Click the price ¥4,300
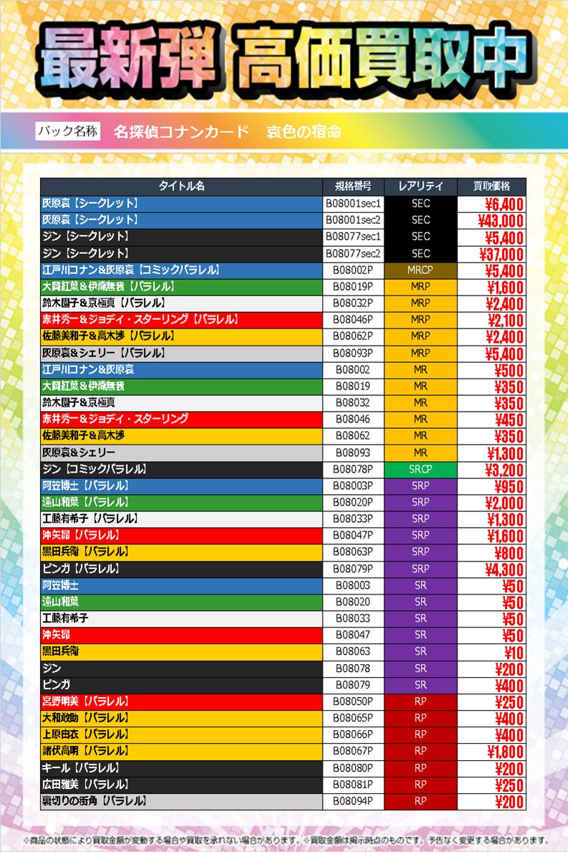The width and height of the screenshot is (568, 852). click(x=504, y=570)
